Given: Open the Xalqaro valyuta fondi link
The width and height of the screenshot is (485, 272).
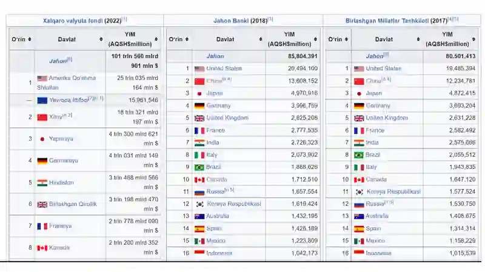Looking at the screenshot, I should pyautogui.click(x=73, y=21).
